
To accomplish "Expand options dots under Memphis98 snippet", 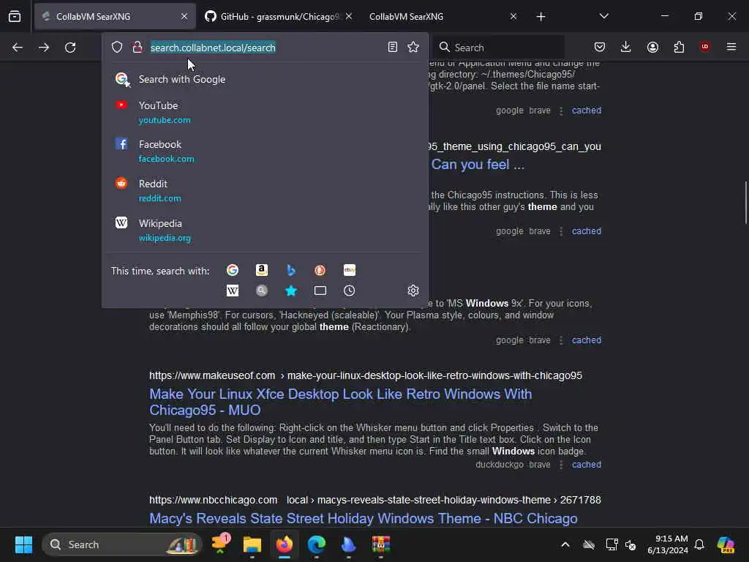I will tap(561, 340).
